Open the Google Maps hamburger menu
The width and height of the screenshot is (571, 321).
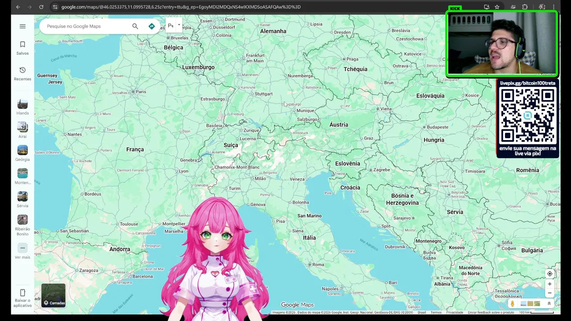[22, 26]
